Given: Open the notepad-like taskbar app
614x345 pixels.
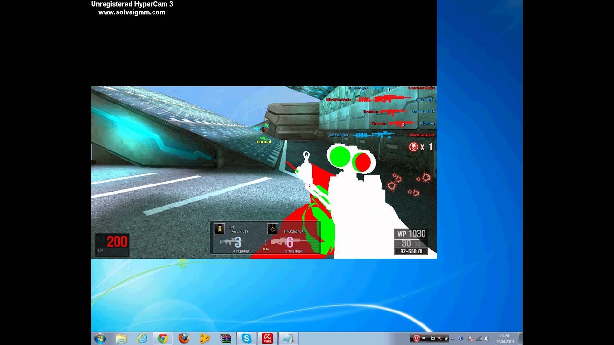Looking at the screenshot, I should [288, 338].
